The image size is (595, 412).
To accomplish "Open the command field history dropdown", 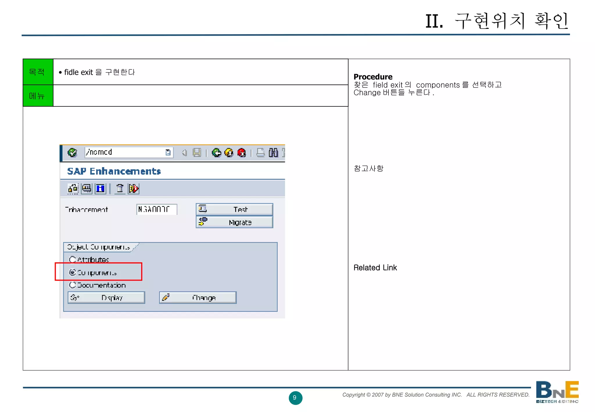I will (168, 153).
